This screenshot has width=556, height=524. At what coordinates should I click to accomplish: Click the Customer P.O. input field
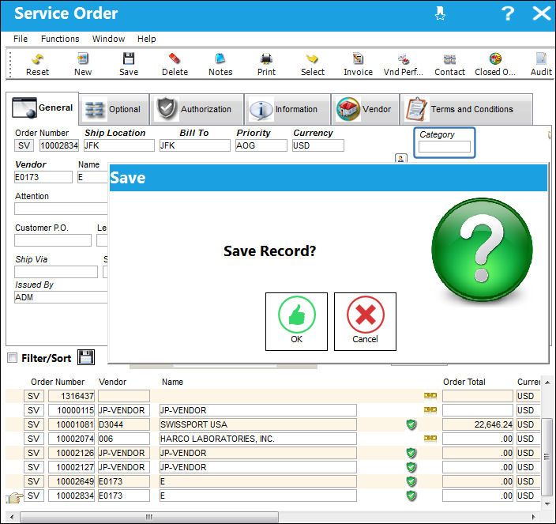coord(53,240)
